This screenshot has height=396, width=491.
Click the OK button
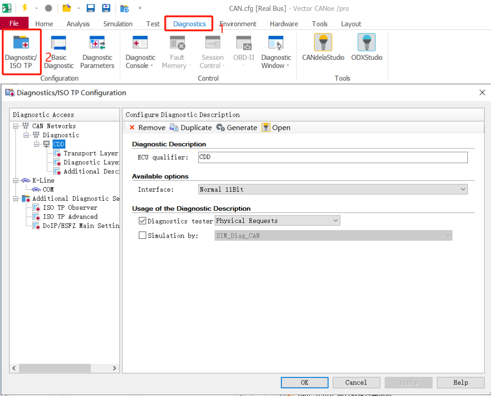[305, 382]
